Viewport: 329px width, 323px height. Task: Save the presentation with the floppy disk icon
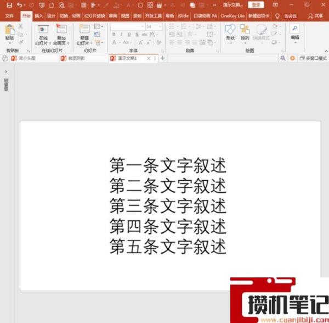pos(9,5)
